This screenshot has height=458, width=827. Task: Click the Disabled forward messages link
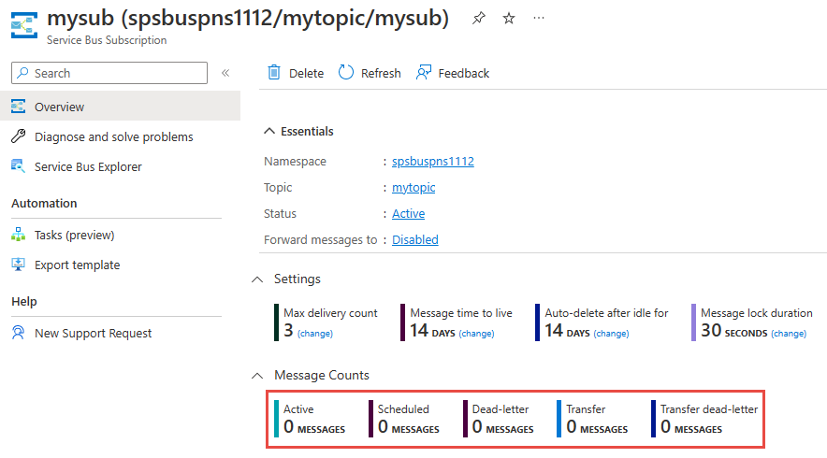[415, 240]
